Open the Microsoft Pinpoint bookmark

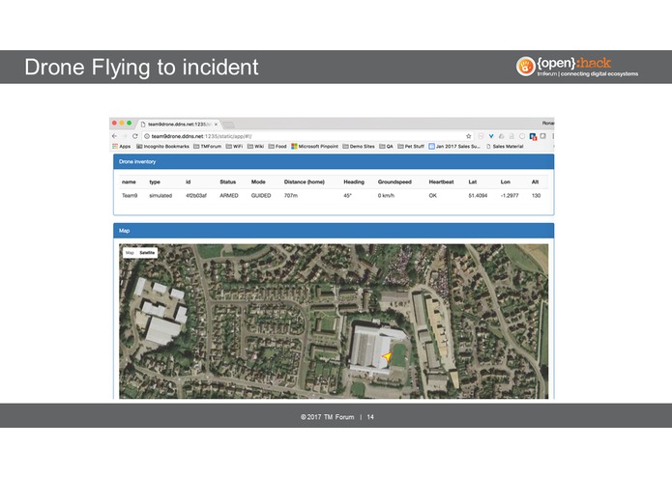[x=314, y=147]
